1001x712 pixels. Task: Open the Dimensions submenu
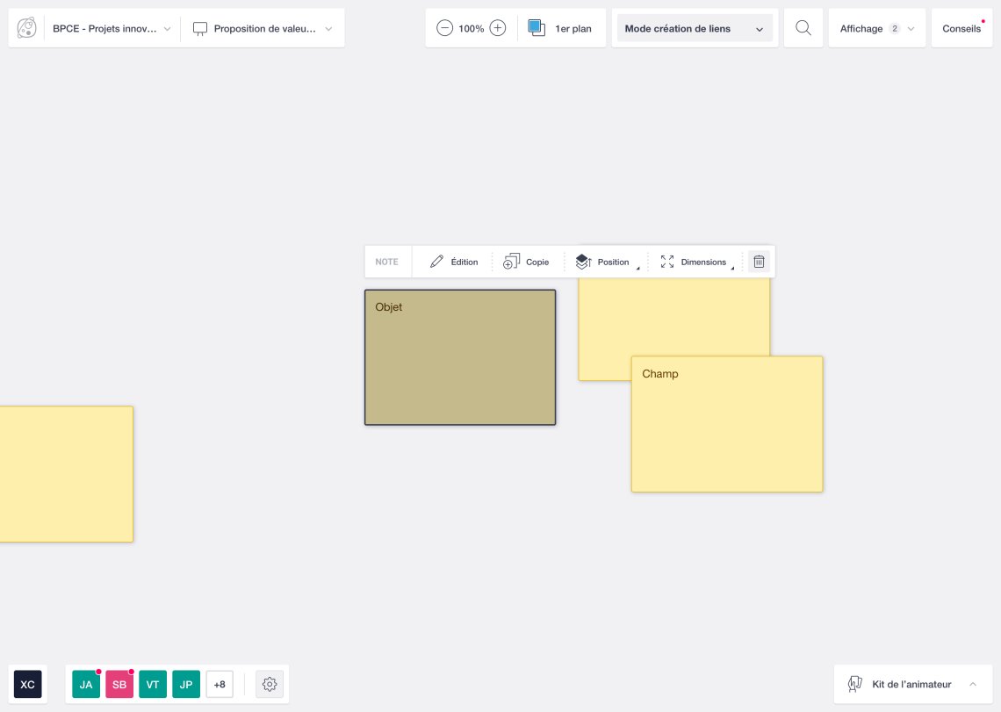click(x=696, y=262)
